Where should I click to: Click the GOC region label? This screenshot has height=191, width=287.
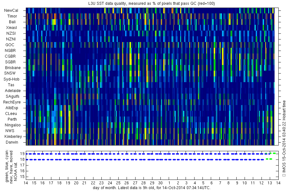10,45
